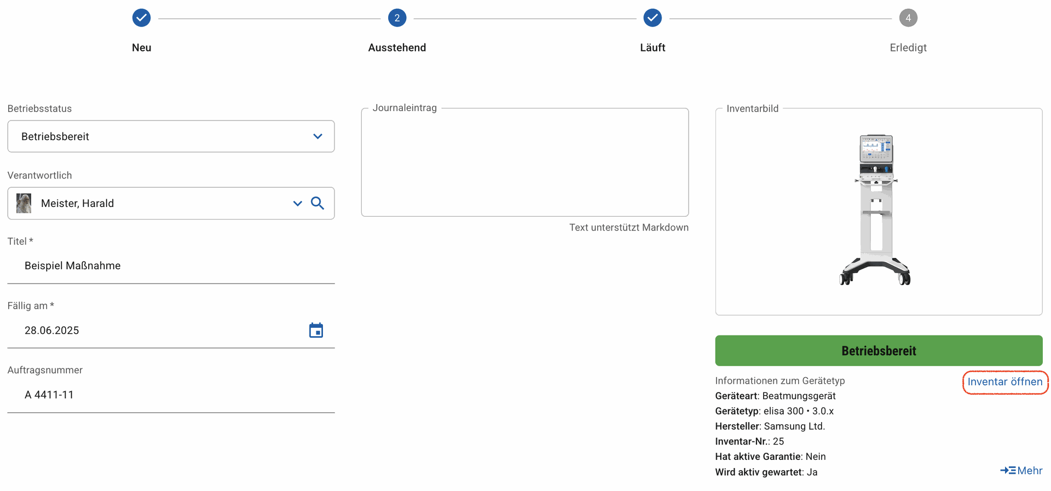Image resolution: width=1051 pixels, height=491 pixels.
Task: Click the Mehr expand arrow icon
Action: pyautogui.click(x=1008, y=470)
